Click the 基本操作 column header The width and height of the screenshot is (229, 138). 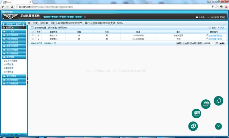[214, 32]
